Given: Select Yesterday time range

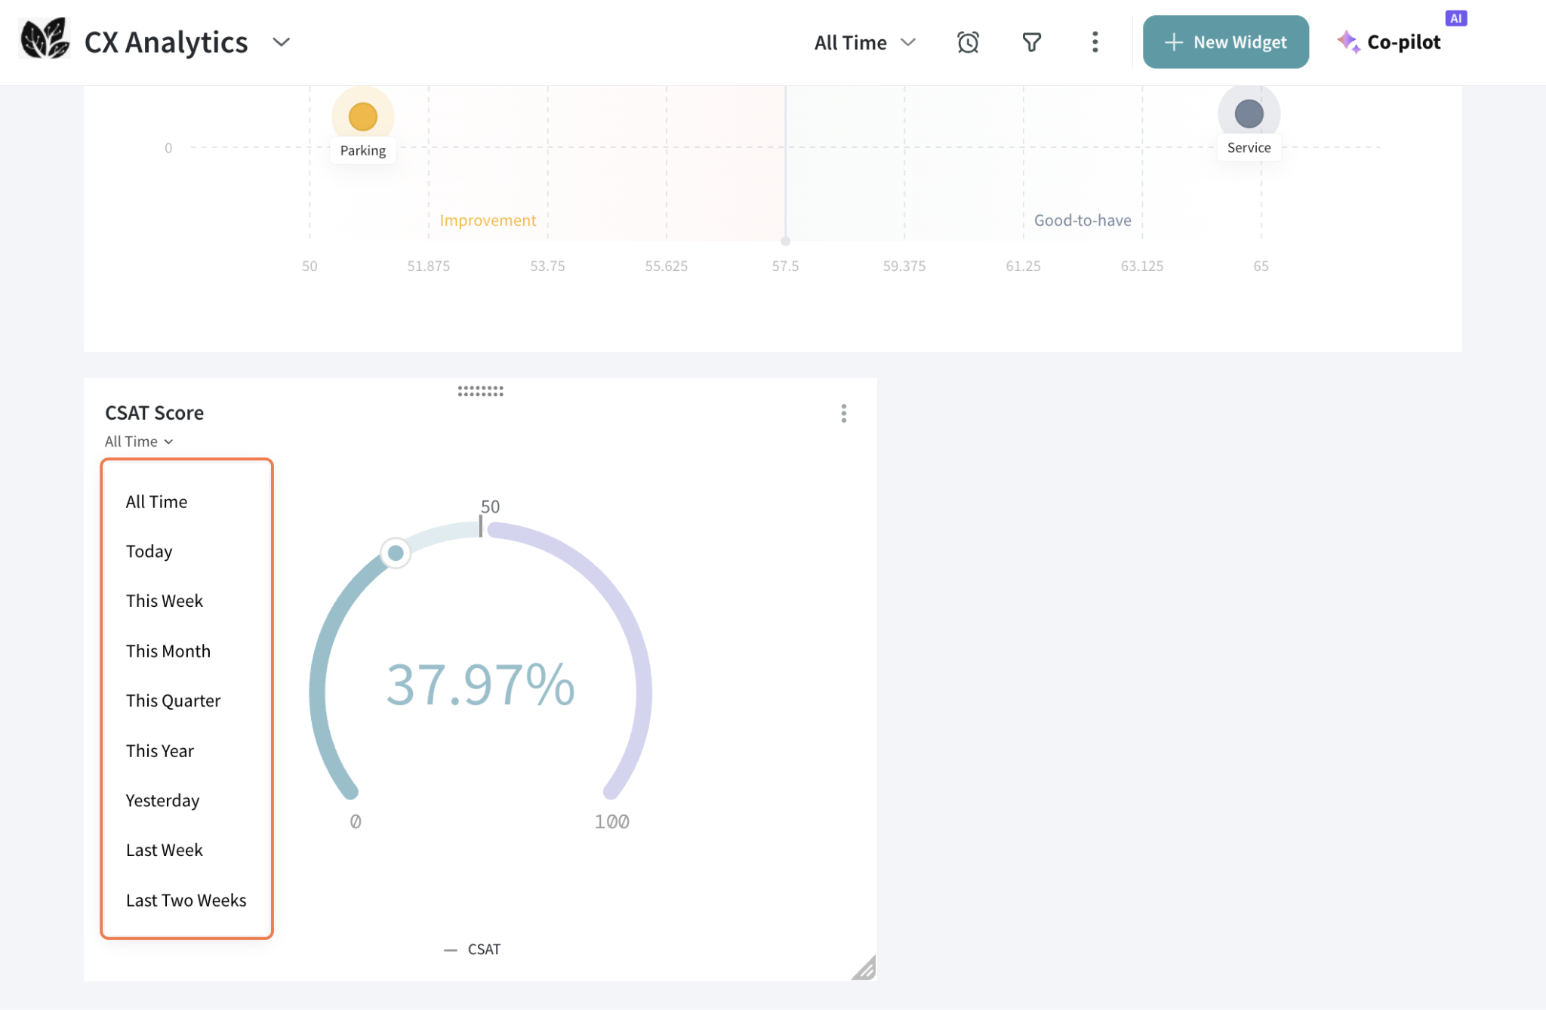Looking at the screenshot, I should pos(163,801).
